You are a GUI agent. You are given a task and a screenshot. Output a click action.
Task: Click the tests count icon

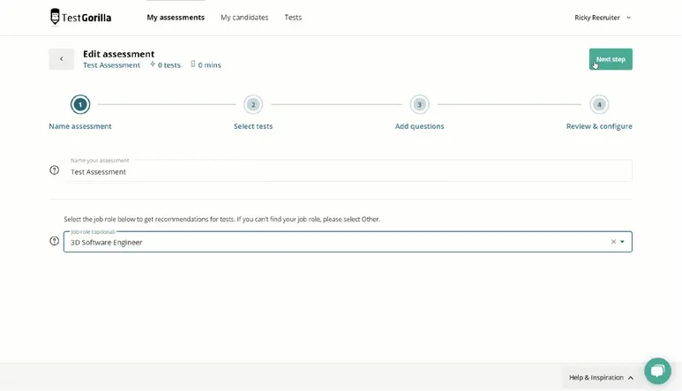[x=153, y=64]
